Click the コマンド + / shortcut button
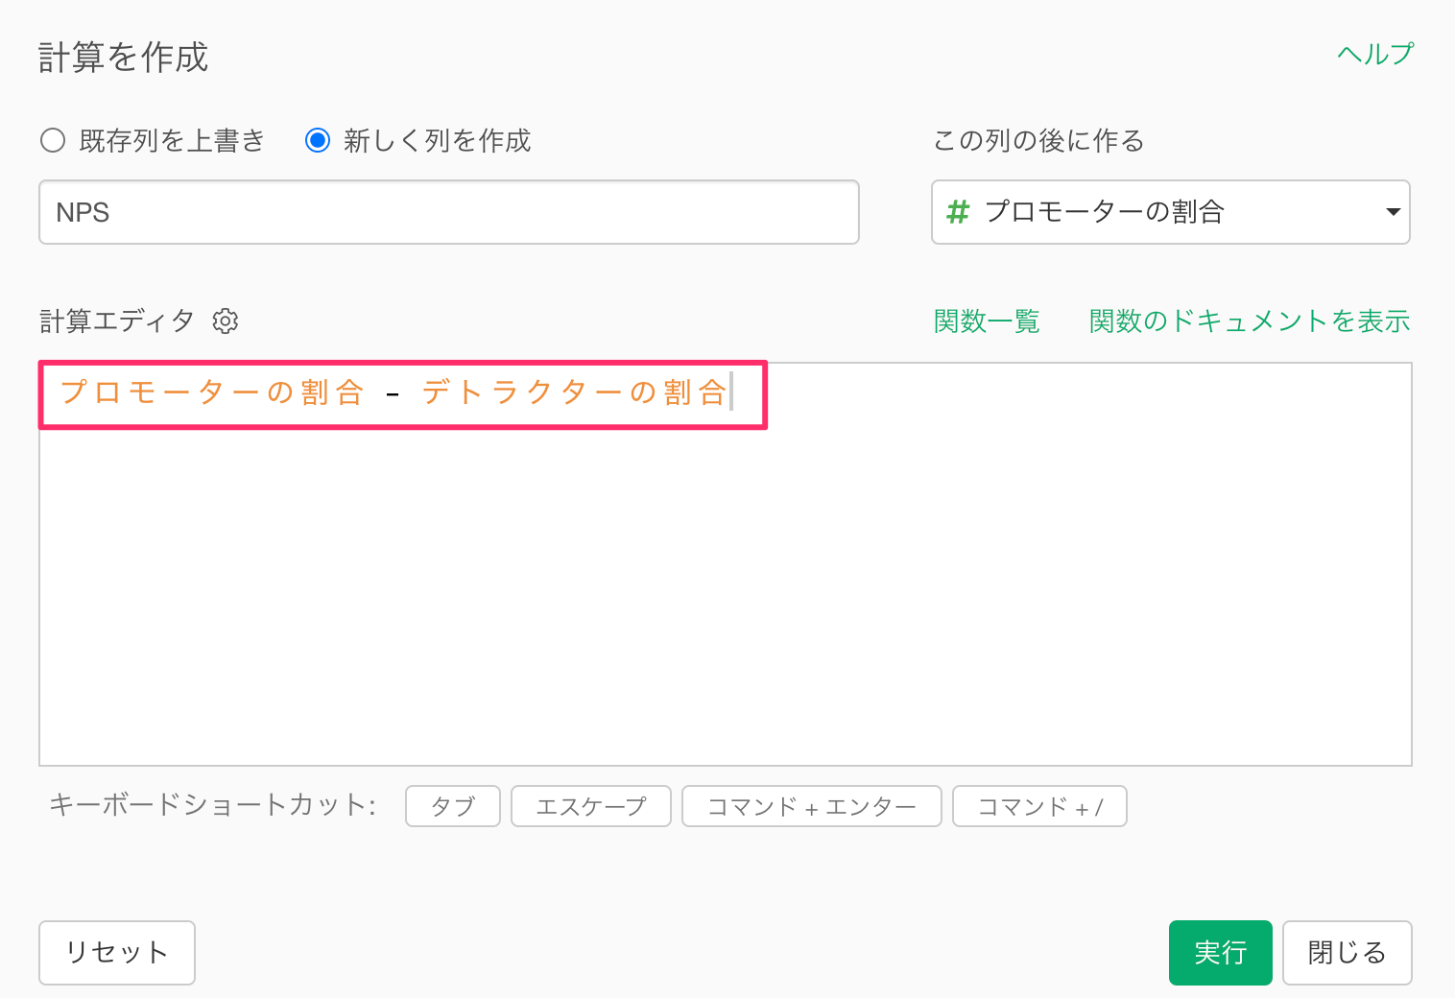The width and height of the screenshot is (1455, 998). tap(1039, 806)
